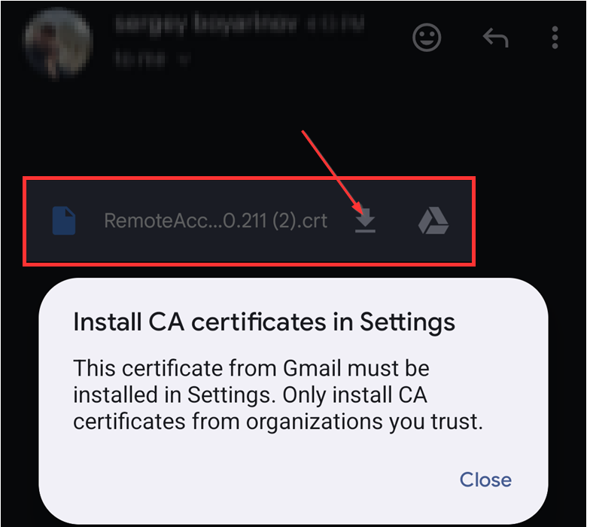Screen dimensions: 590x527
Task: Click the word Gmail in the dialog message
Action: point(312,367)
